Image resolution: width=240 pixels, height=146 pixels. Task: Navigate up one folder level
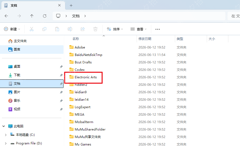click(32, 16)
